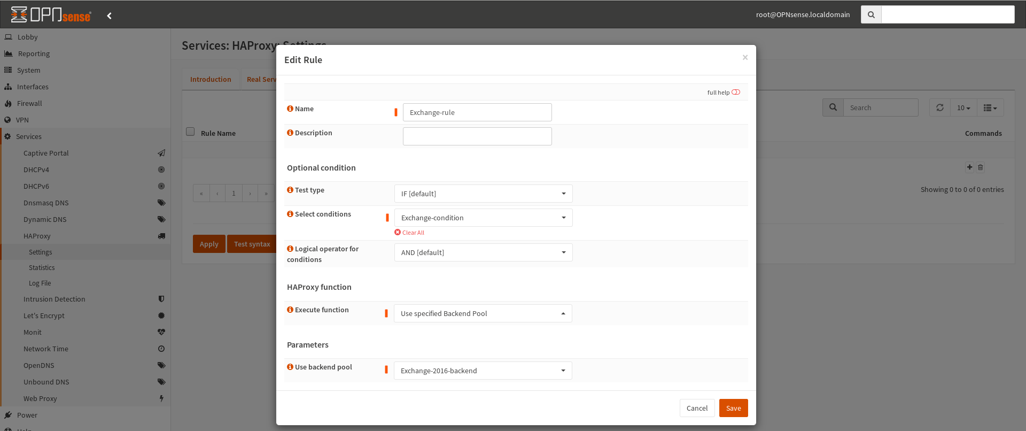
Task: Open the Execute function dropdown
Action: pos(483,313)
